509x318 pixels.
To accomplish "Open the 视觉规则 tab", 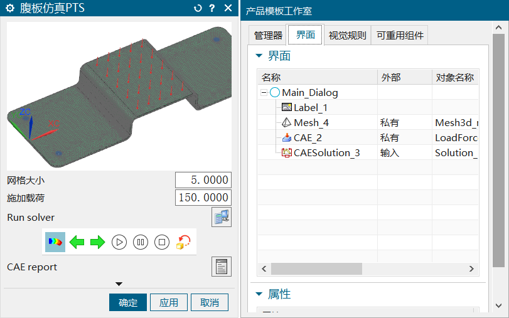I will pos(347,35).
